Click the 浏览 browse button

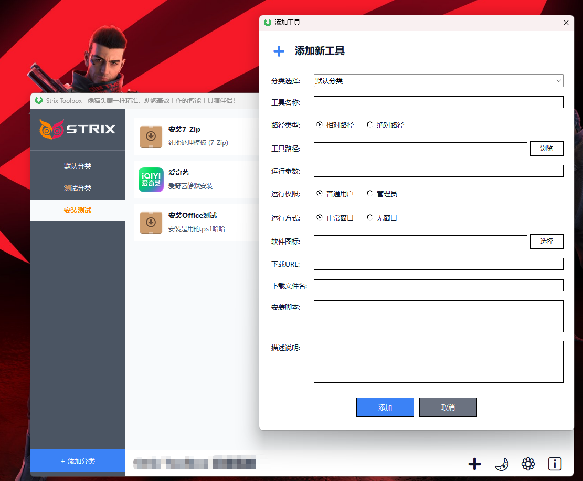tap(546, 149)
